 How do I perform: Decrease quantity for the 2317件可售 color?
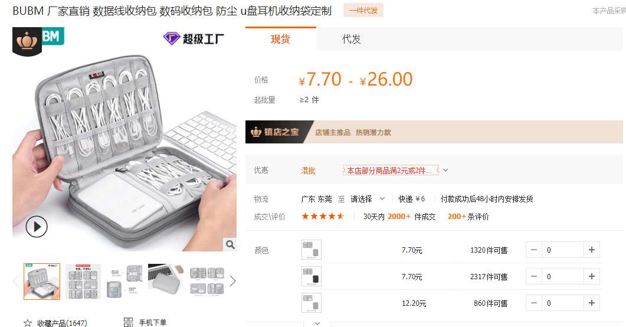534,276
